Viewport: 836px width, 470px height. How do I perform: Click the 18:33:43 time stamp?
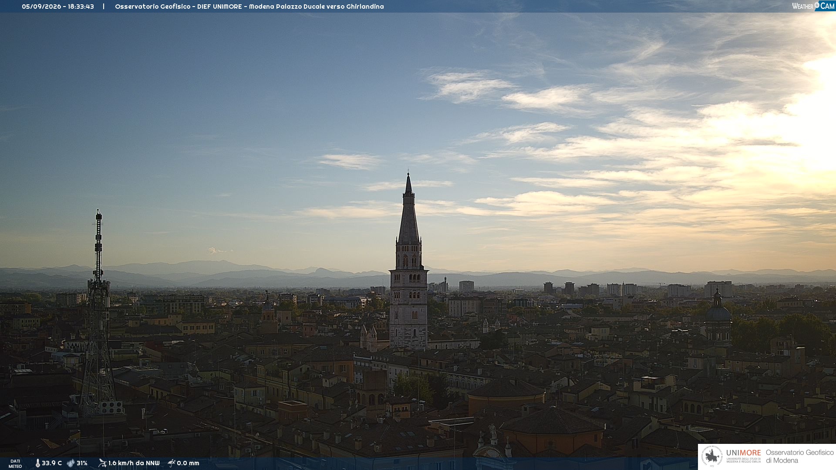point(81,7)
